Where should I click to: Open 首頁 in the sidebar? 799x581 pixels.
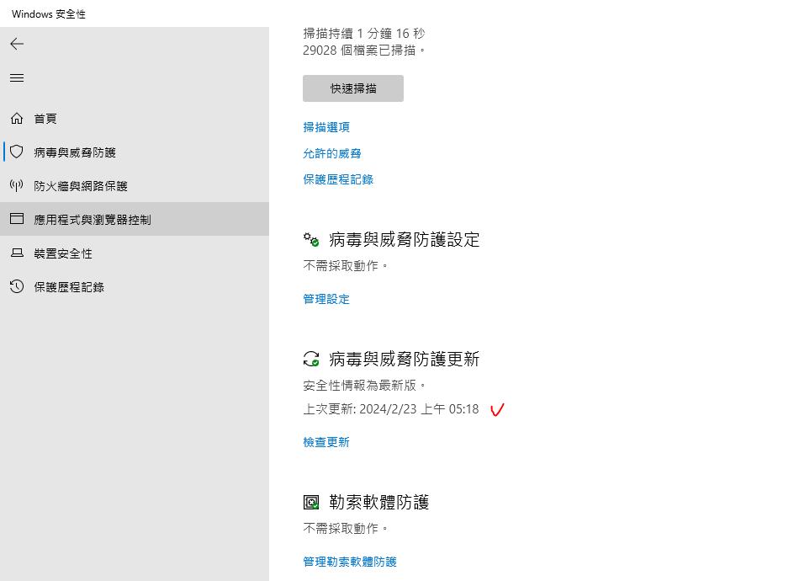45,119
